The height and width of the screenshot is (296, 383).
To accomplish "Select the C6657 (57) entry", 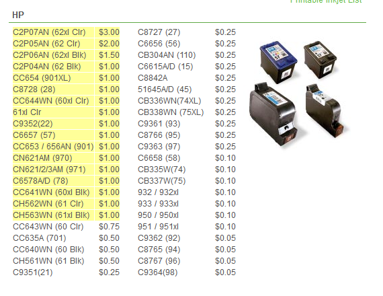I will click(34, 135).
